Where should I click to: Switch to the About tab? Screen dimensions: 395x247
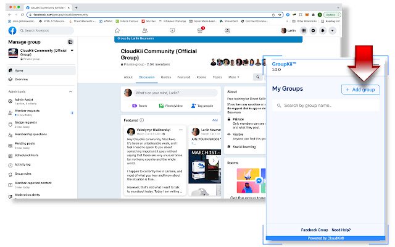(128, 77)
